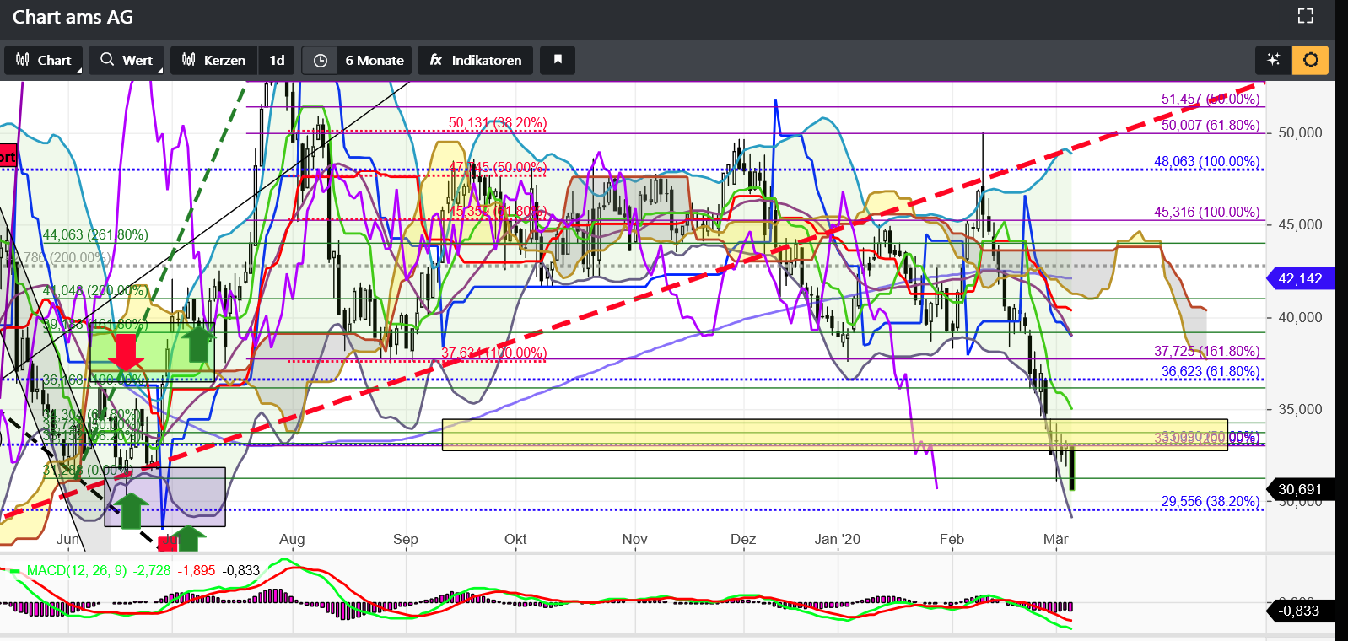The width and height of the screenshot is (1348, 641).
Task: Click the large red down arrow marker
Action: pyautogui.click(x=126, y=352)
